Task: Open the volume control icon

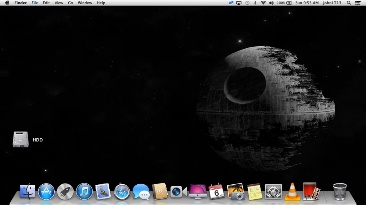Action: click(x=271, y=3)
